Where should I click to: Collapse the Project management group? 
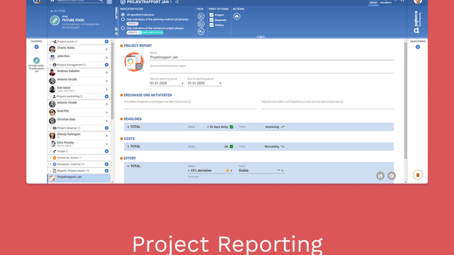pyautogui.click(x=51, y=65)
